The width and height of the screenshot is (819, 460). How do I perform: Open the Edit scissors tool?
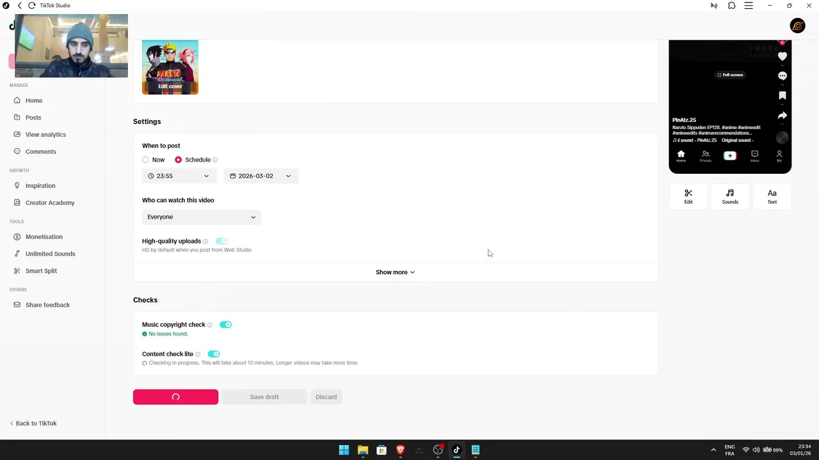pos(688,196)
